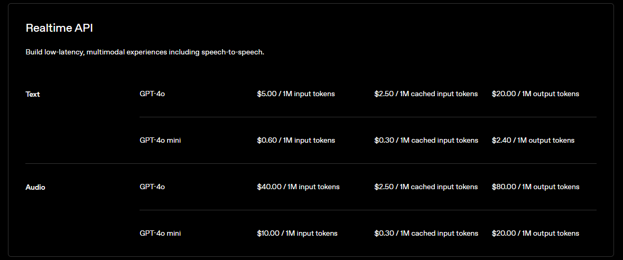The width and height of the screenshot is (623, 260).
Task: Click the $20.00 output price for Text GPT-4o
Action: coord(536,94)
